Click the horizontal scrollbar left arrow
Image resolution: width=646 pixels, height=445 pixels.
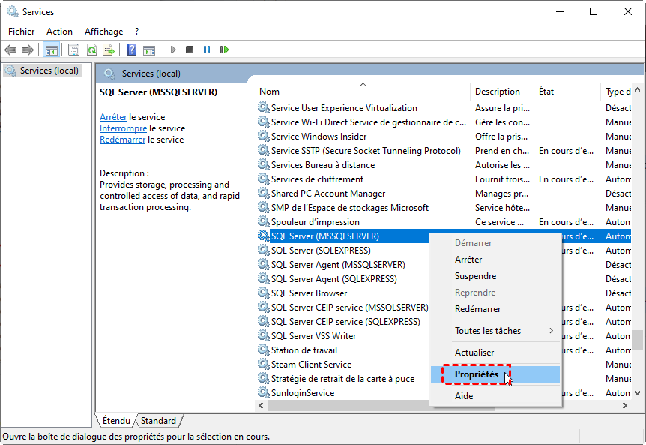pyautogui.click(x=262, y=406)
